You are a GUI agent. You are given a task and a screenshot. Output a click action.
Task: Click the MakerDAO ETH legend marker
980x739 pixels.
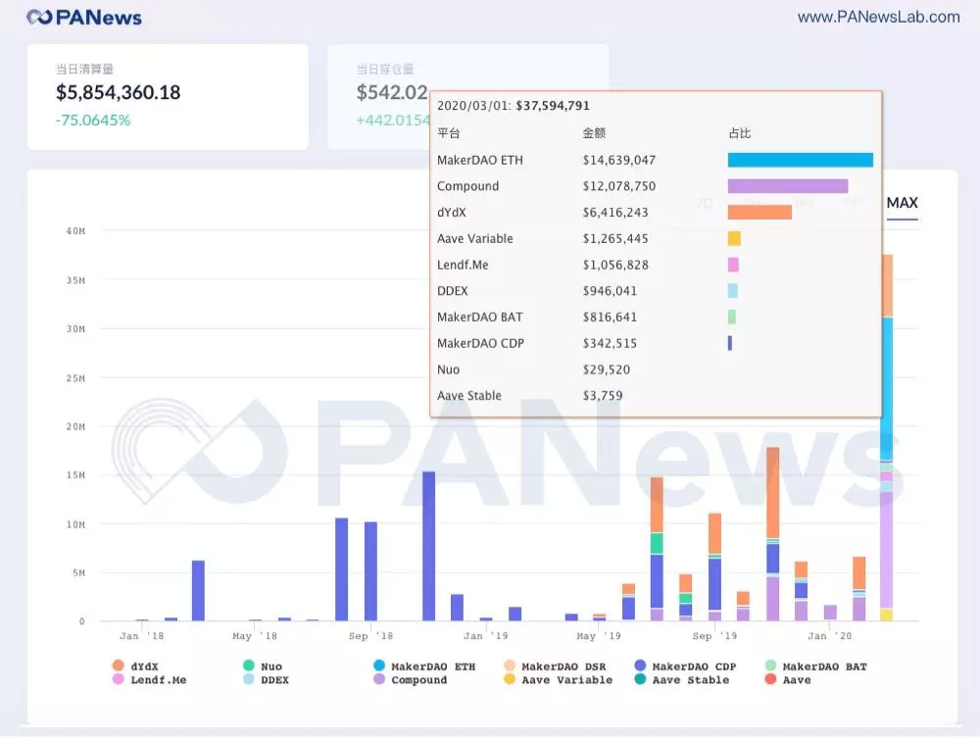coord(379,666)
